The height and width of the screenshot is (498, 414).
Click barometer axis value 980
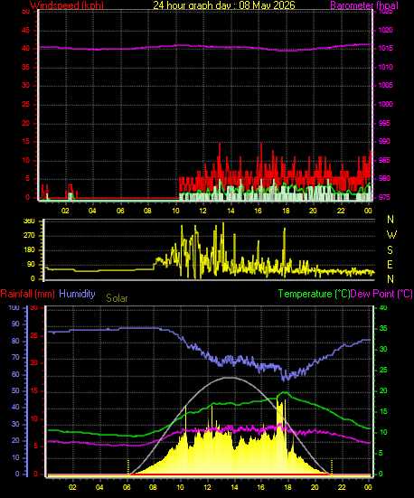[x=384, y=178]
